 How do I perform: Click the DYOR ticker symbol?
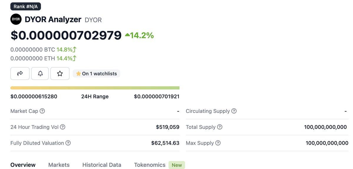93,20
